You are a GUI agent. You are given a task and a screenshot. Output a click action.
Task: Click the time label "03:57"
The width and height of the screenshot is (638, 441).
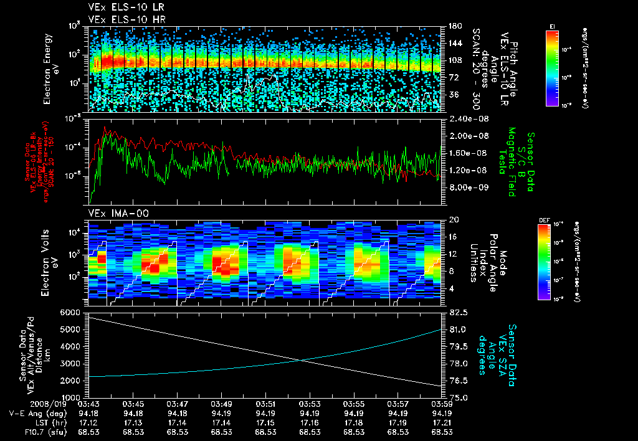pyautogui.click(x=398, y=404)
